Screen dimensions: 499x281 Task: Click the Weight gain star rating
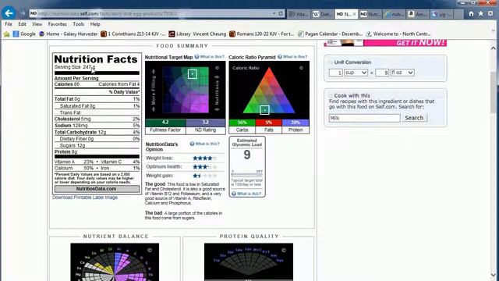click(204, 176)
